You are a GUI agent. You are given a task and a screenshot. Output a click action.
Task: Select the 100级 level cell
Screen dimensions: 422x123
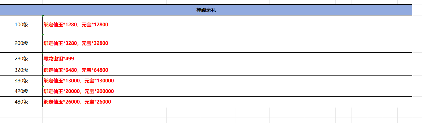pyautogui.click(x=21, y=25)
